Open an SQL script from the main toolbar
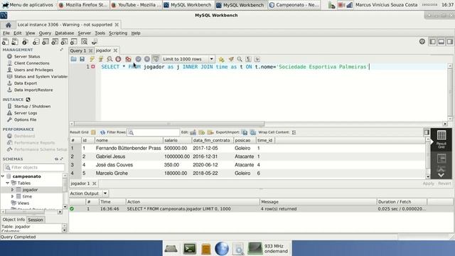This screenshot has height=256, width=455. click(15, 42)
